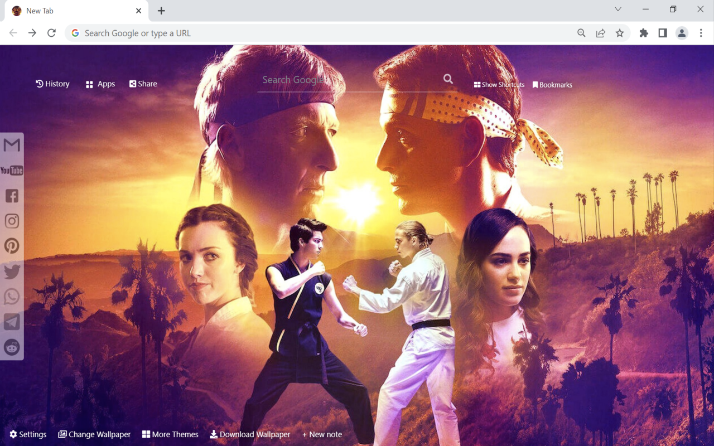Open the Chrome profile avatar menu

[x=682, y=33]
